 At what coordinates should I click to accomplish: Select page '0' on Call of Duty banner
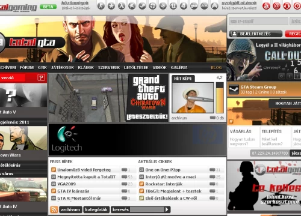pyautogui.click(x=281, y=76)
